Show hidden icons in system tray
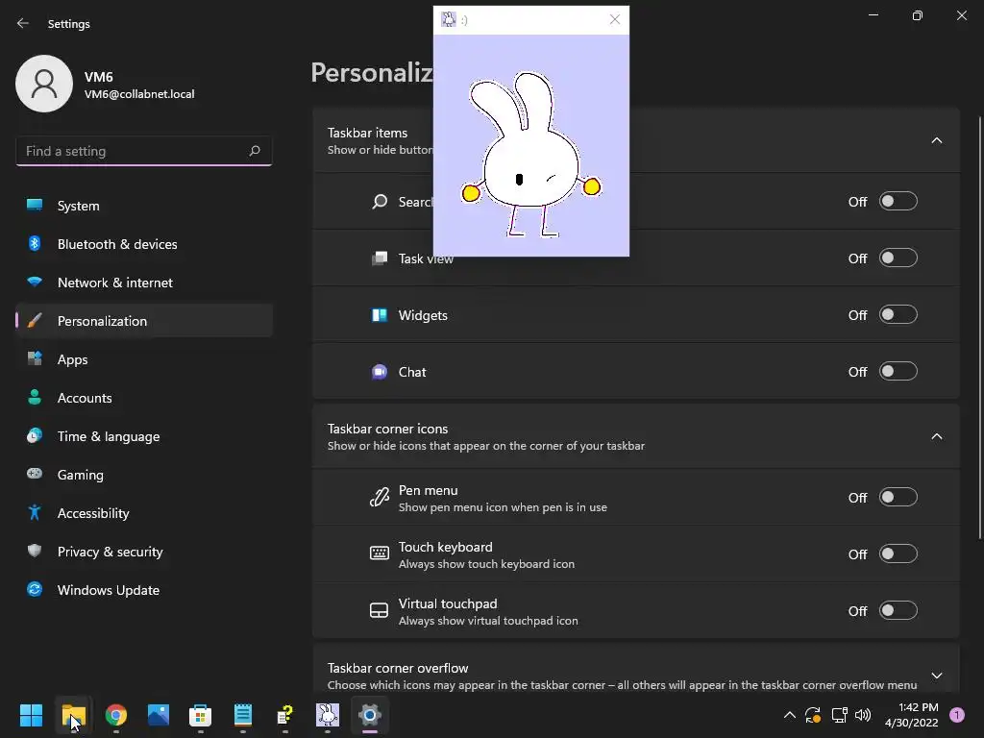This screenshot has width=984, height=738. (790, 715)
